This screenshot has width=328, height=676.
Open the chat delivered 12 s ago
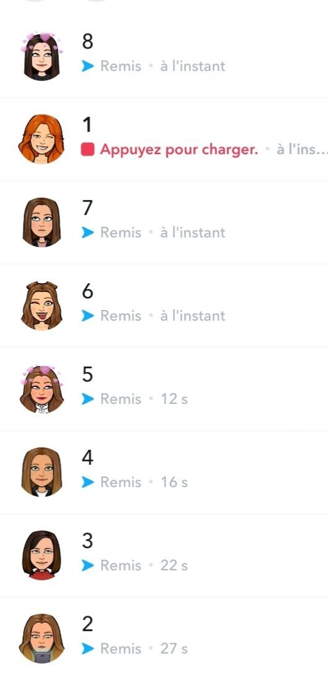click(164, 389)
